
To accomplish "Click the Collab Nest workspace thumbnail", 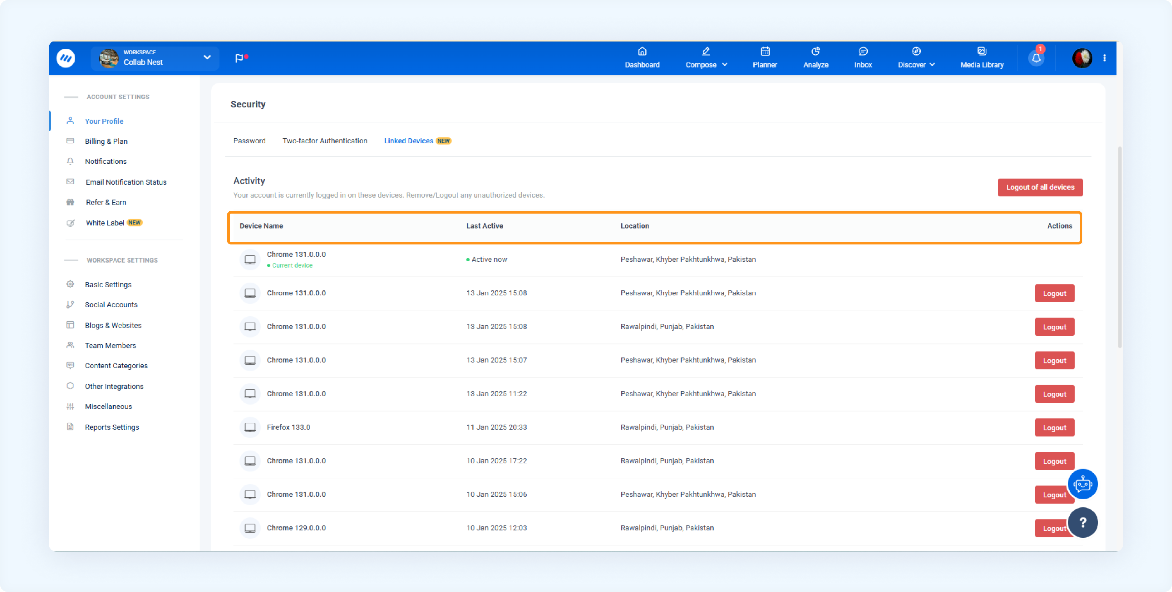I will pyautogui.click(x=109, y=58).
